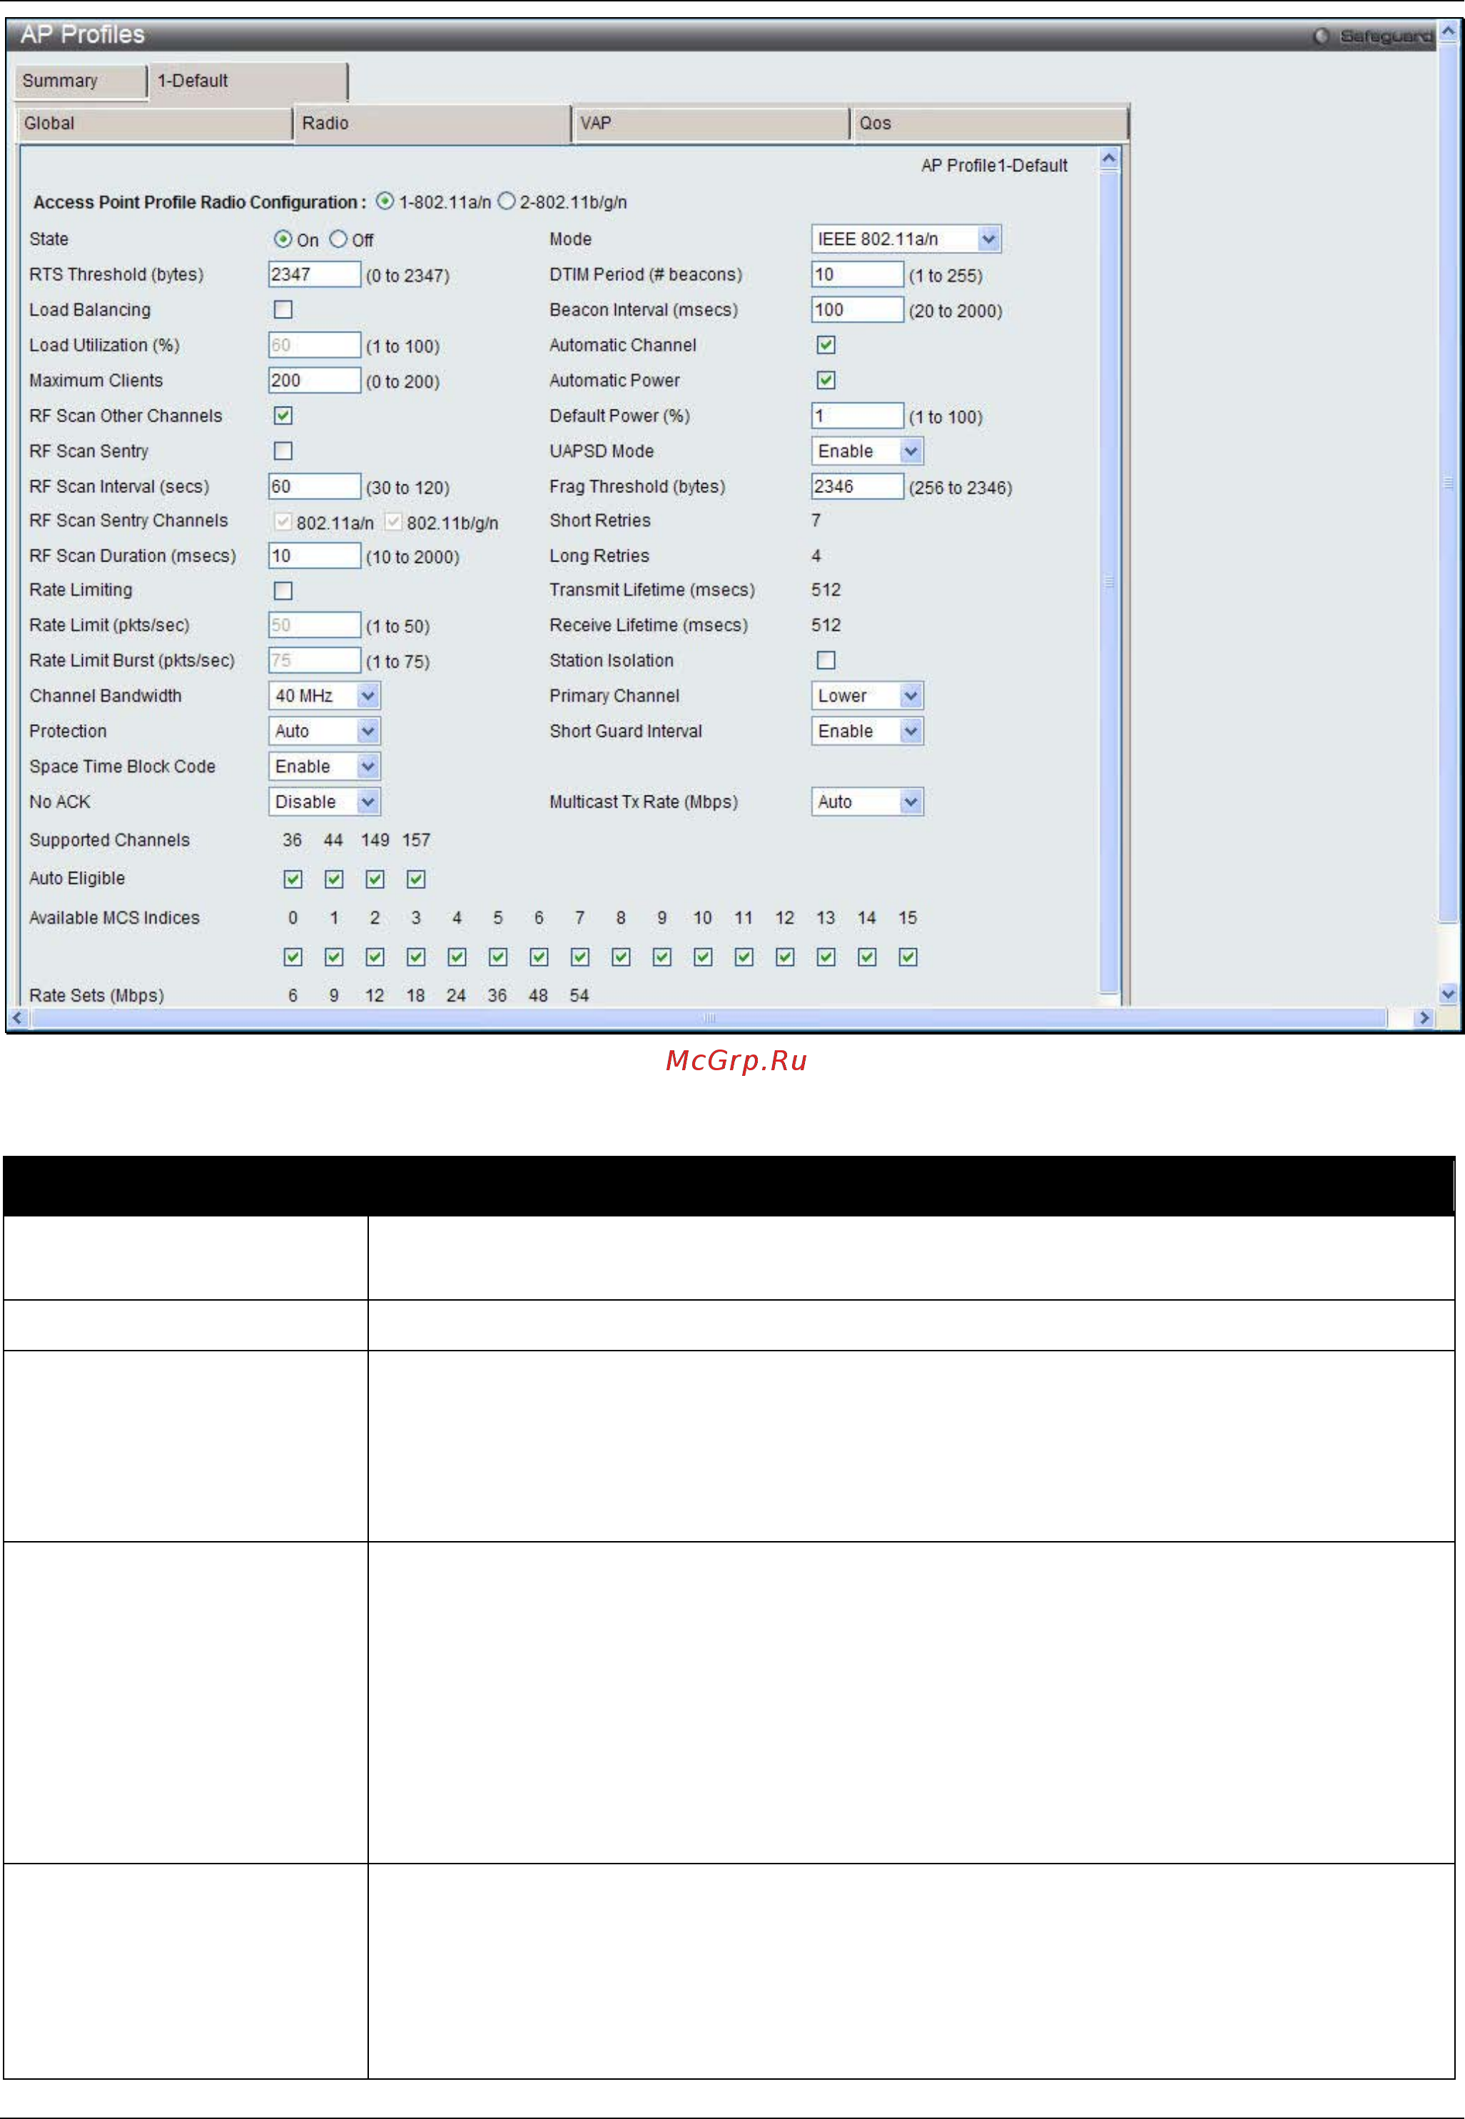Image resolution: width=1465 pixels, height=2119 pixels.
Task: Click the Transmit Lifetime value 512
Action: [x=826, y=590]
